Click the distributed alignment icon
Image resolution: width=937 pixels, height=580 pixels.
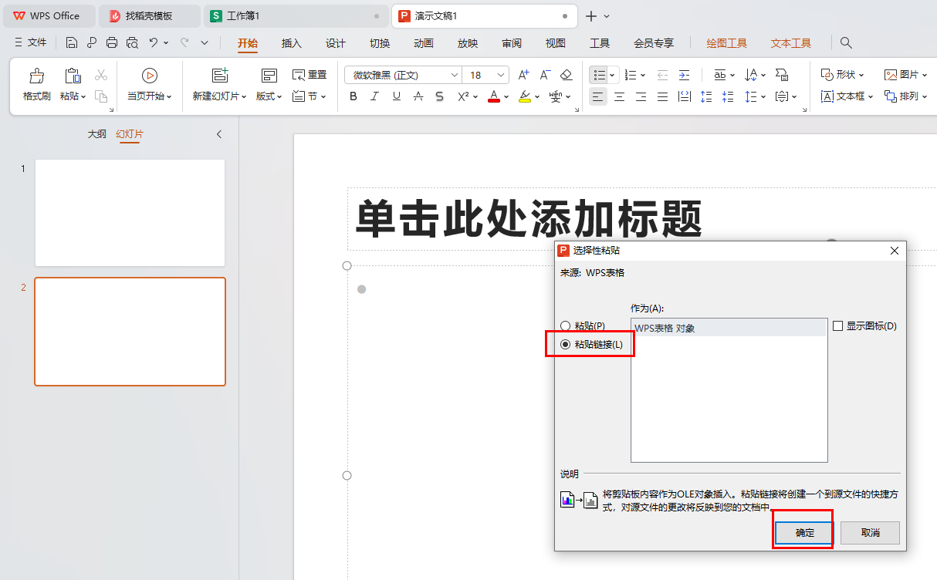[684, 96]
